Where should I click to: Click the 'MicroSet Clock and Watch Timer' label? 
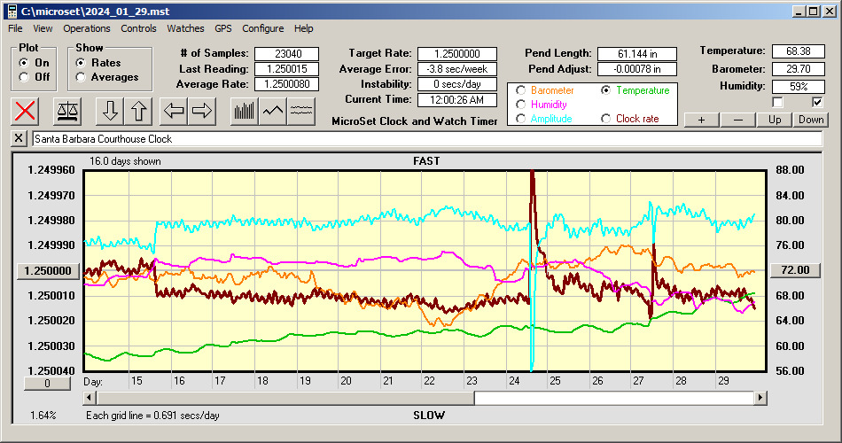point(415,121)
